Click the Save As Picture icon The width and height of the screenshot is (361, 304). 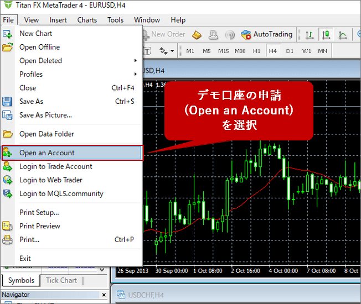pos(7,115)
